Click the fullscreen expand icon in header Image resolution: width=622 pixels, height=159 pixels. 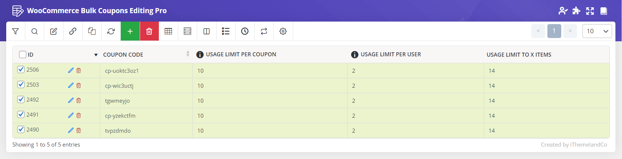[590, 11]
